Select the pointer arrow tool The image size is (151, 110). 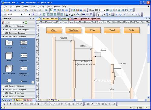click(98, 15)
